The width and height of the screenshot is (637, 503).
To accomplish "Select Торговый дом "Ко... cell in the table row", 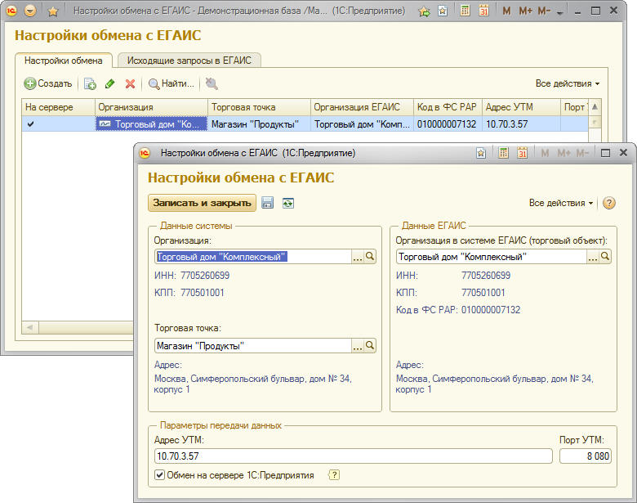I will (x=152, y=124).
